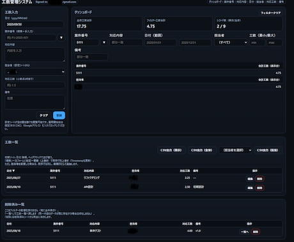294x242 pixels.
Task: Focus the 対応内容 textarea in 工数入力
Action: [35, 55]
